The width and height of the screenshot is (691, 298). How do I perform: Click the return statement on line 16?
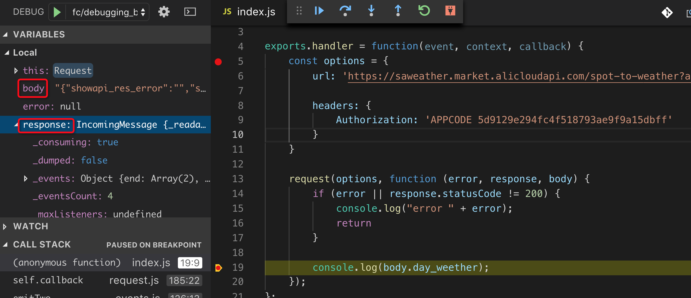(x=354, y=223)
